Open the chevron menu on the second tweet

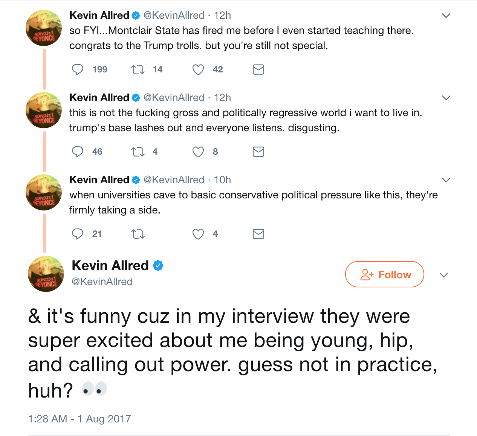(446, 98)
